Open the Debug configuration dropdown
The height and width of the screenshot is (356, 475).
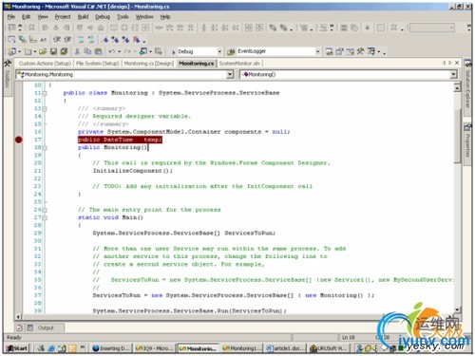pos(219,51)
